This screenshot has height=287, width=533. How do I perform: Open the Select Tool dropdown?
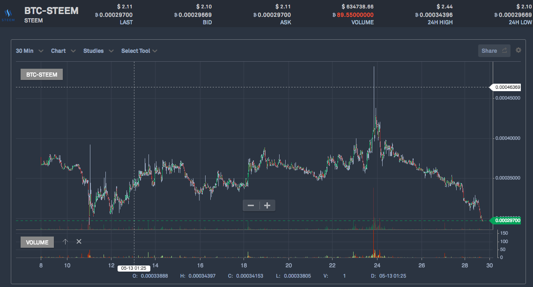coord(139,51)
